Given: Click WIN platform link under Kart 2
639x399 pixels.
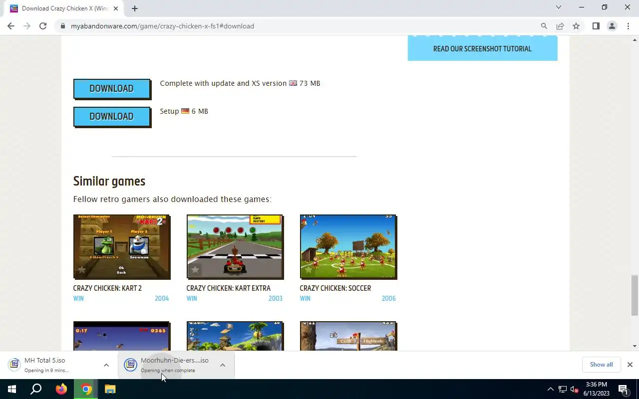Looking at the screenshot, I should (78, 298).
